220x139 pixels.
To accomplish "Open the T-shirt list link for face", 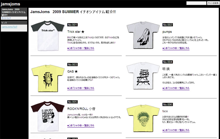I will (176, 130).
